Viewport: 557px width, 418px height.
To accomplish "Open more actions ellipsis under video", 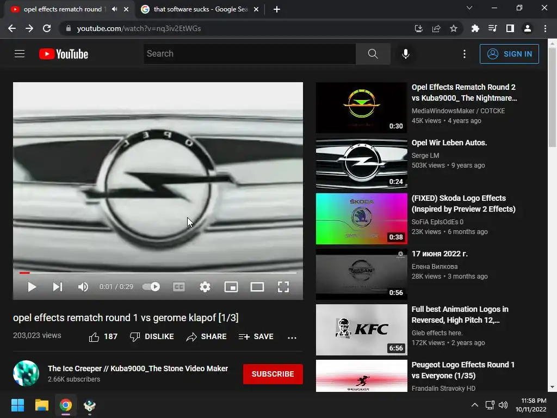I will [292, 337].
